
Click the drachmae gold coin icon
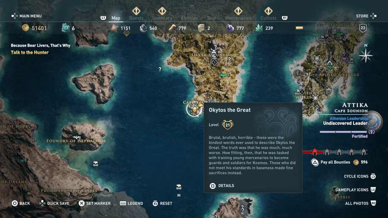point(25,28)
